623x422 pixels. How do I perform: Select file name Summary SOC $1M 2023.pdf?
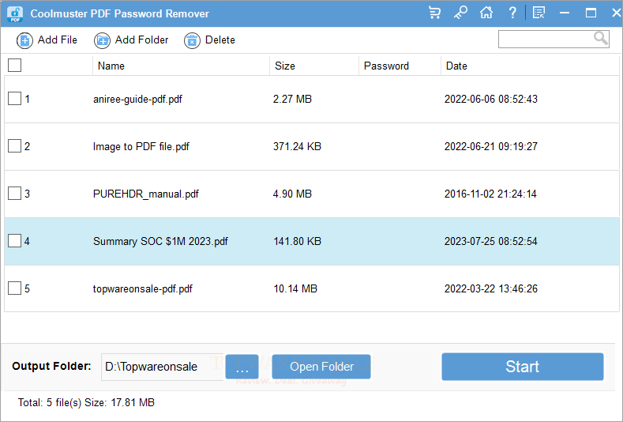coord(160,242)
